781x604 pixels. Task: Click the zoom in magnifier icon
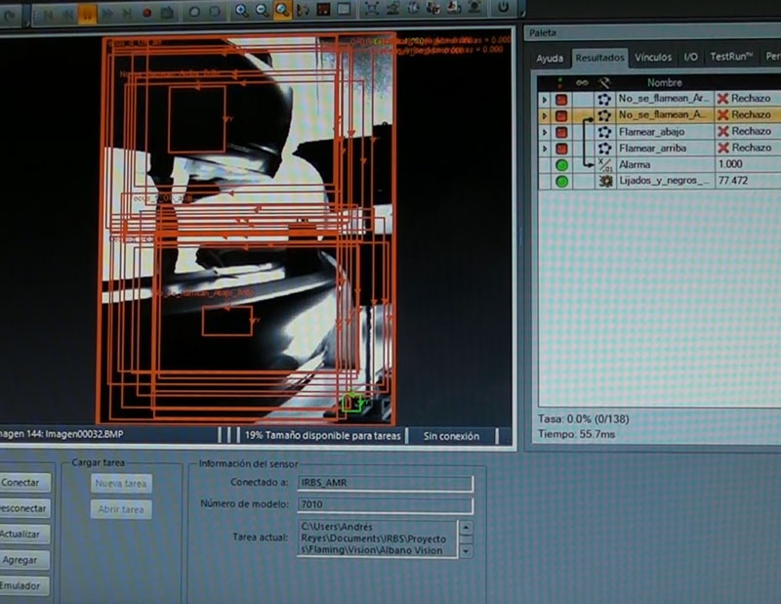(x=242, y=10)
